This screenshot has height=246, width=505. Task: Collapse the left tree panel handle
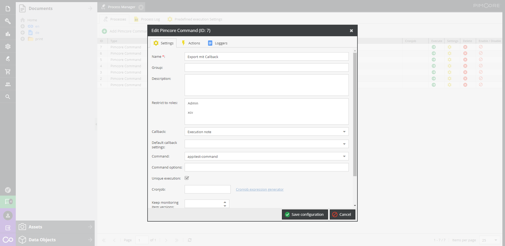[96, 124]
